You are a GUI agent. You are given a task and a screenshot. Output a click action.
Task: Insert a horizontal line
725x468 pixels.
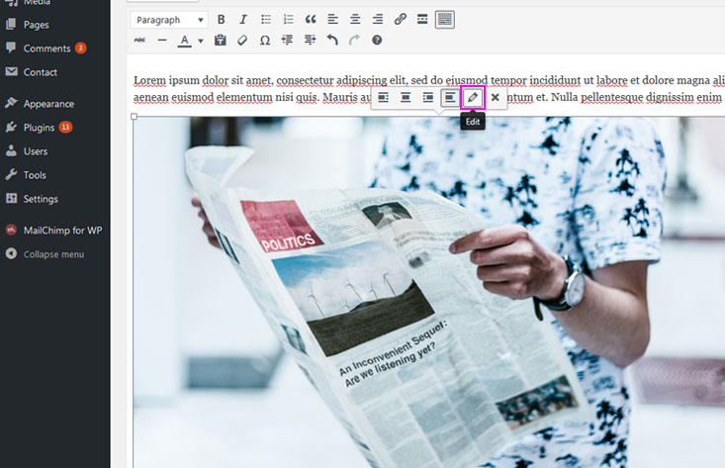[162, 41]
